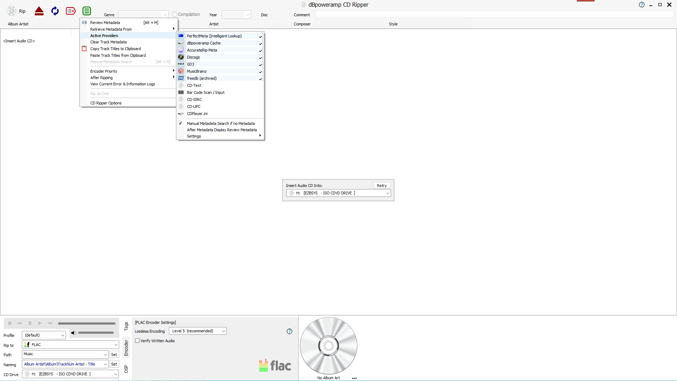Click the volume slider bar
The width and height of the screenshot is (677, 381).
coord(96,333)
